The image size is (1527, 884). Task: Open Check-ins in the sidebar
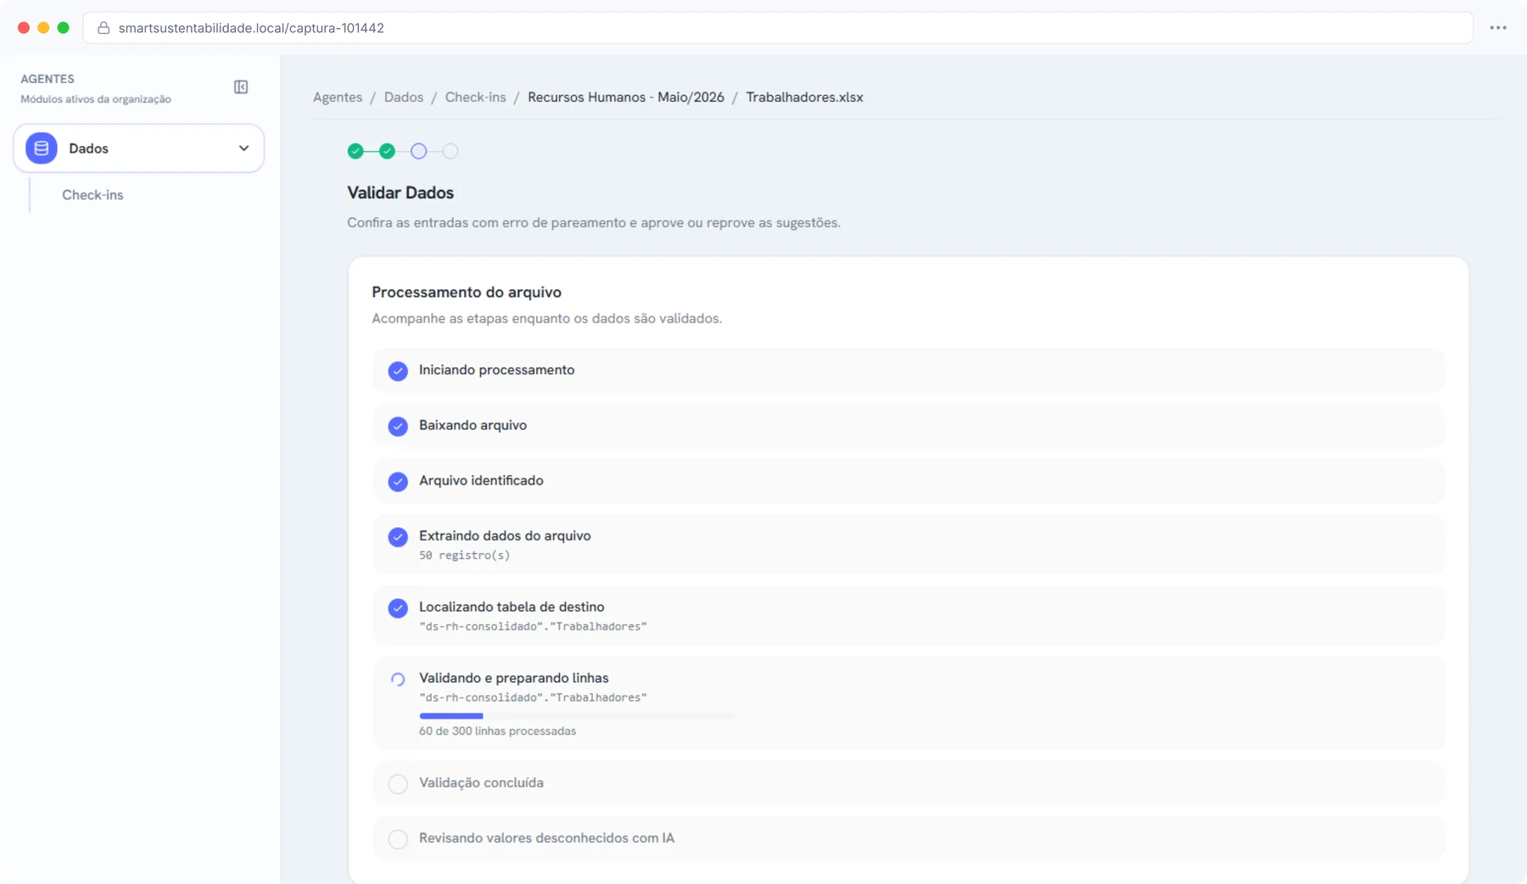pyautogui.click(x=92, y=195)
